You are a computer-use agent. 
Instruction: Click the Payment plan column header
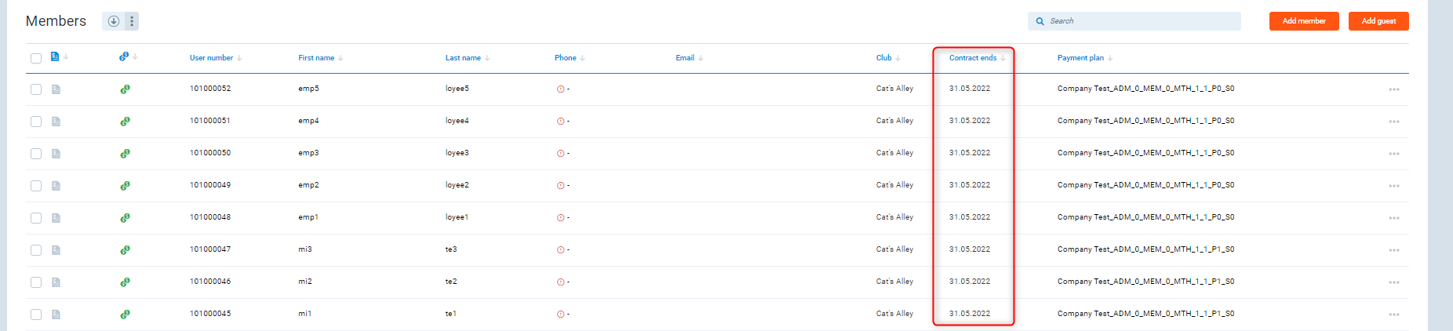click(1080, 58)
